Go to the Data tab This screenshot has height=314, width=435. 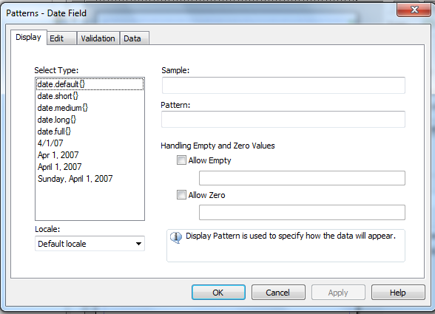[x=135, y=38]
